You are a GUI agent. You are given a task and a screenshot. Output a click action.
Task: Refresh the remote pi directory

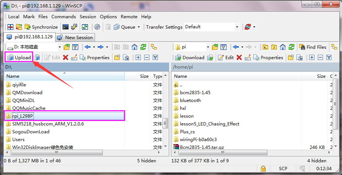click(291, 47)
